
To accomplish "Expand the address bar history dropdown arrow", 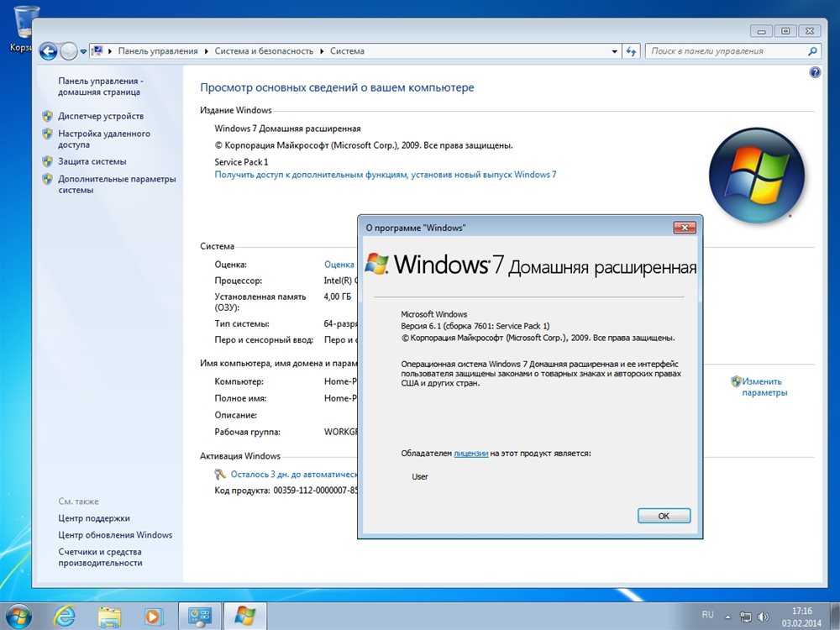I will (615, 51).
